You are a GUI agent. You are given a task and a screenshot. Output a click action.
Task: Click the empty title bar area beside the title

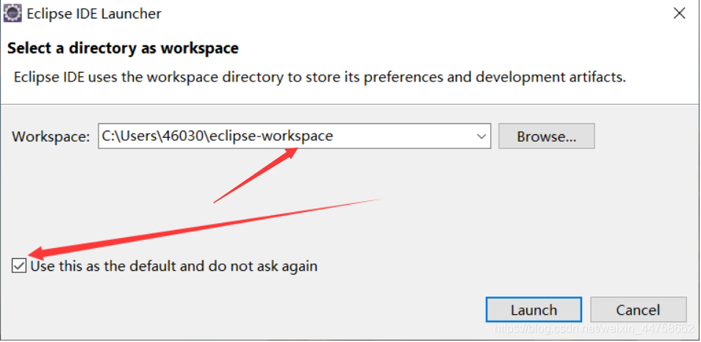coord(404,14)
